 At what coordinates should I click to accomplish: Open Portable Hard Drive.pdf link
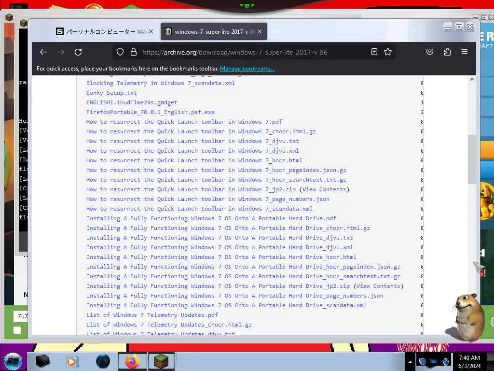tap(211, 218)
